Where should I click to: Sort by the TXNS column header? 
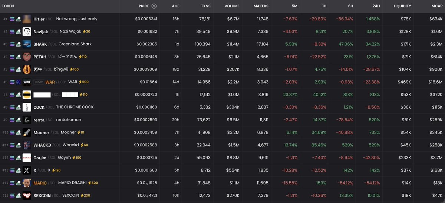pos(205,6)
